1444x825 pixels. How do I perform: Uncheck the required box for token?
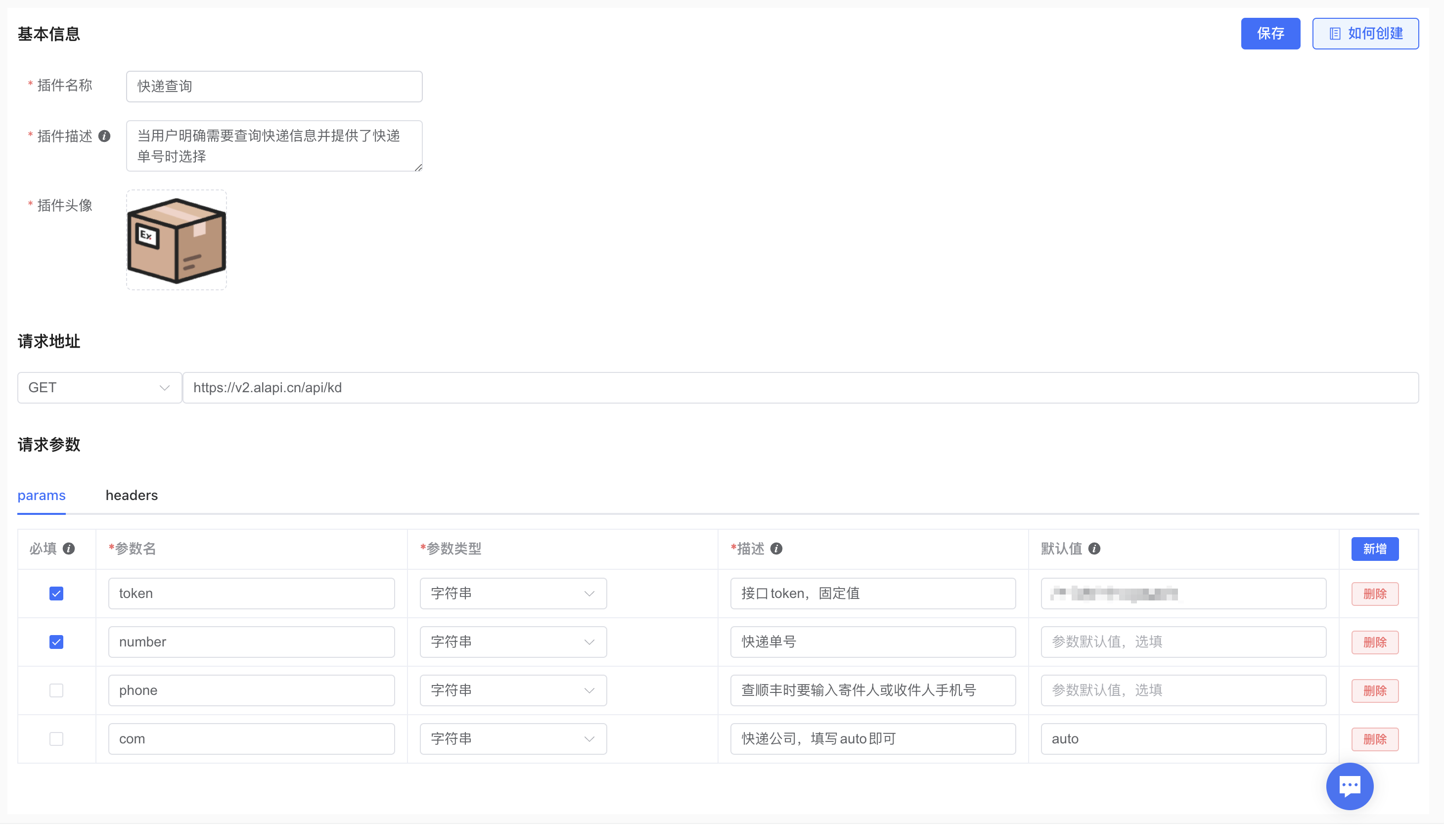(x=56, y=593)
